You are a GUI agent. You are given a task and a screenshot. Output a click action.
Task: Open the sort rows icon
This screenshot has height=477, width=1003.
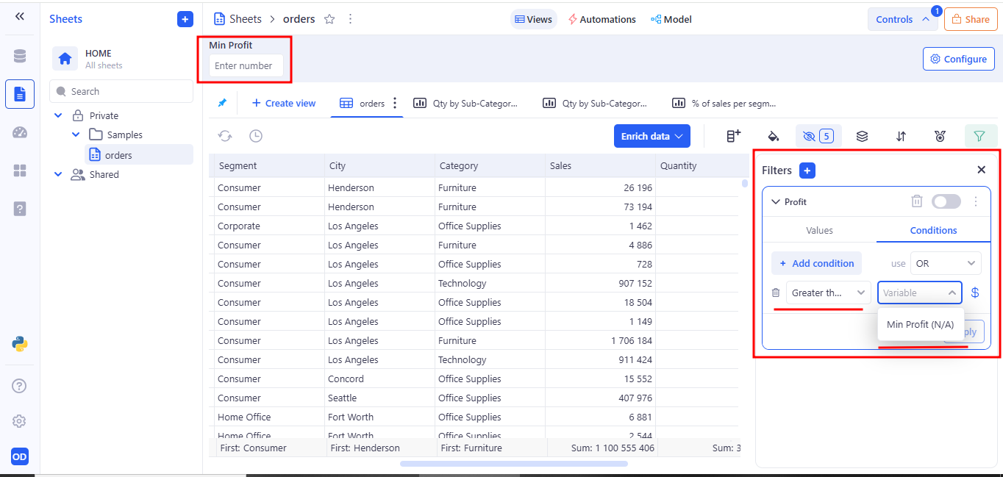[901, 136]
